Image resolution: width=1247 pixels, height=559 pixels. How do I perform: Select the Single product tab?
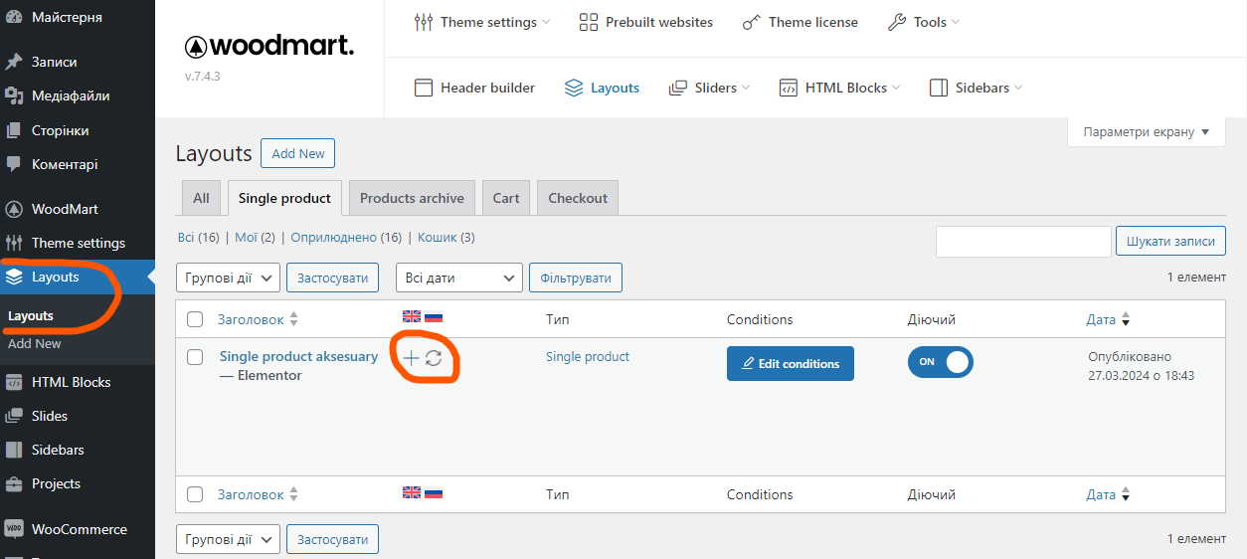click(284, 198)
